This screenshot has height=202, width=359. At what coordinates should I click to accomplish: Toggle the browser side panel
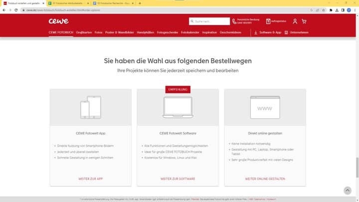(343, 10)
